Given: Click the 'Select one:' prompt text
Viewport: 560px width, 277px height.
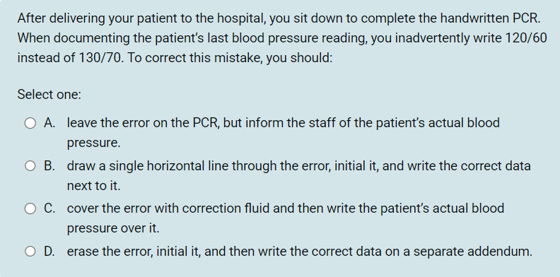Looking at the screenshot, I should tap(49, 94).
